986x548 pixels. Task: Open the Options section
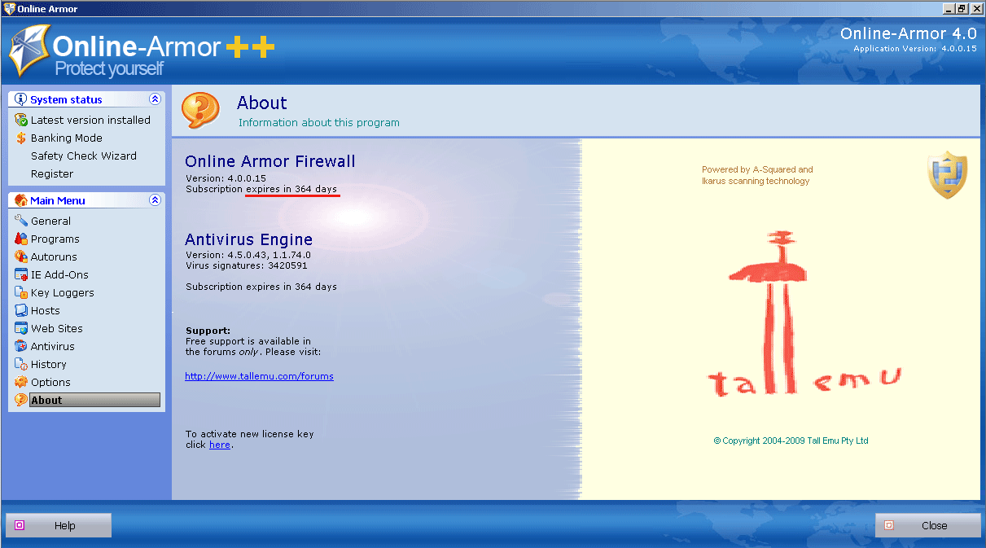tap(50, 382)
